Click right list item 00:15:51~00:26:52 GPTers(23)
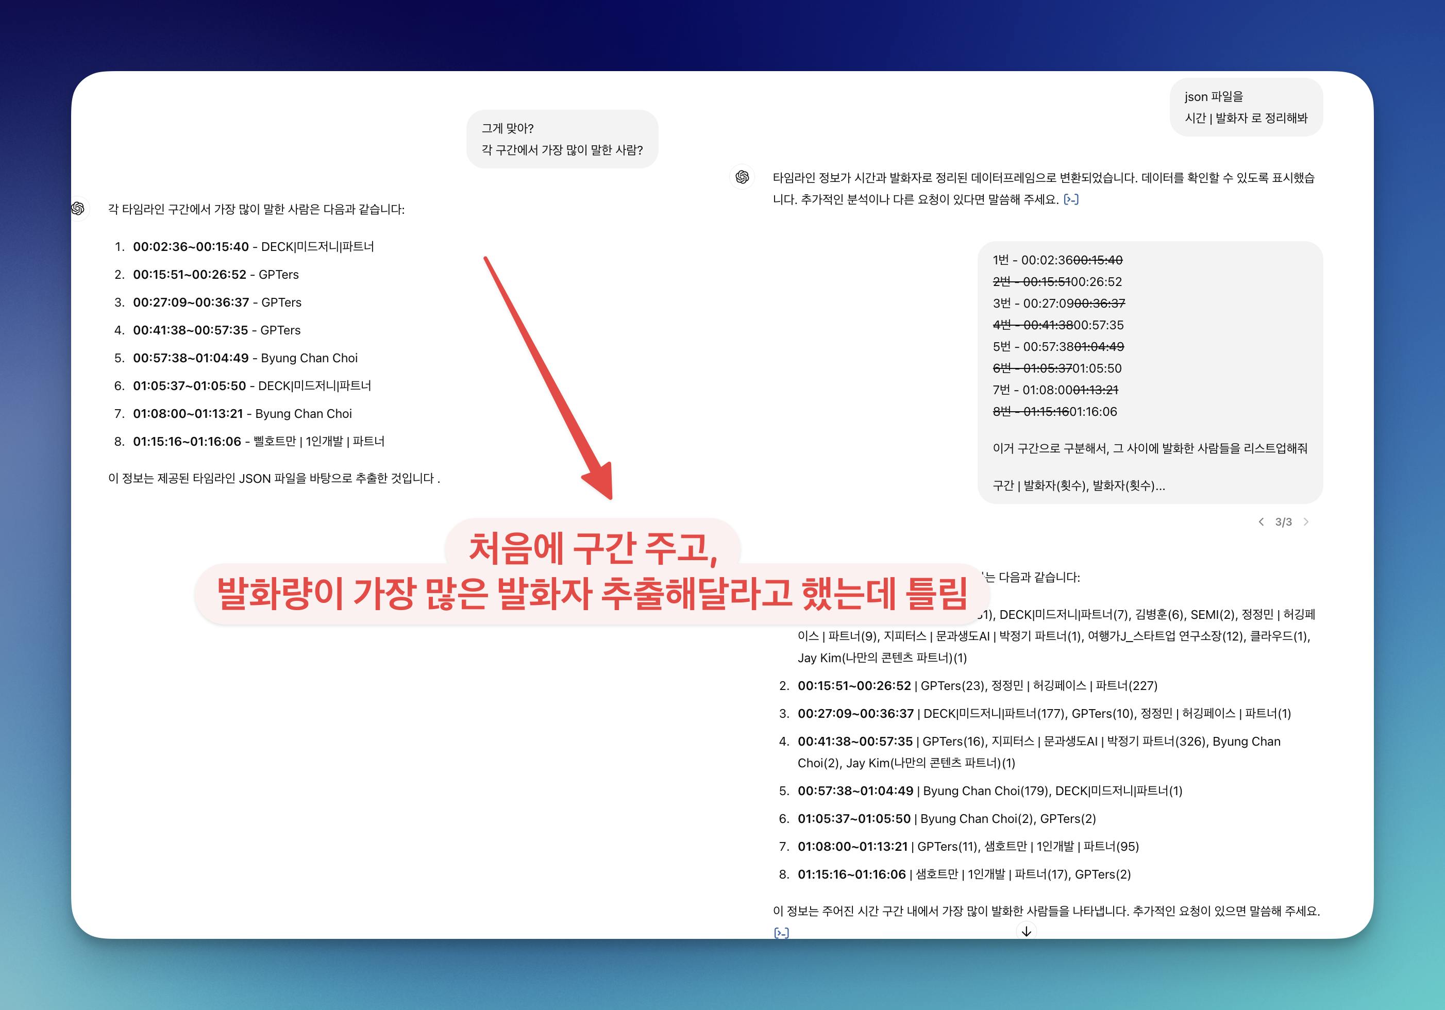This screenshot has width=1445, height=1010. [x=854, y=685]
